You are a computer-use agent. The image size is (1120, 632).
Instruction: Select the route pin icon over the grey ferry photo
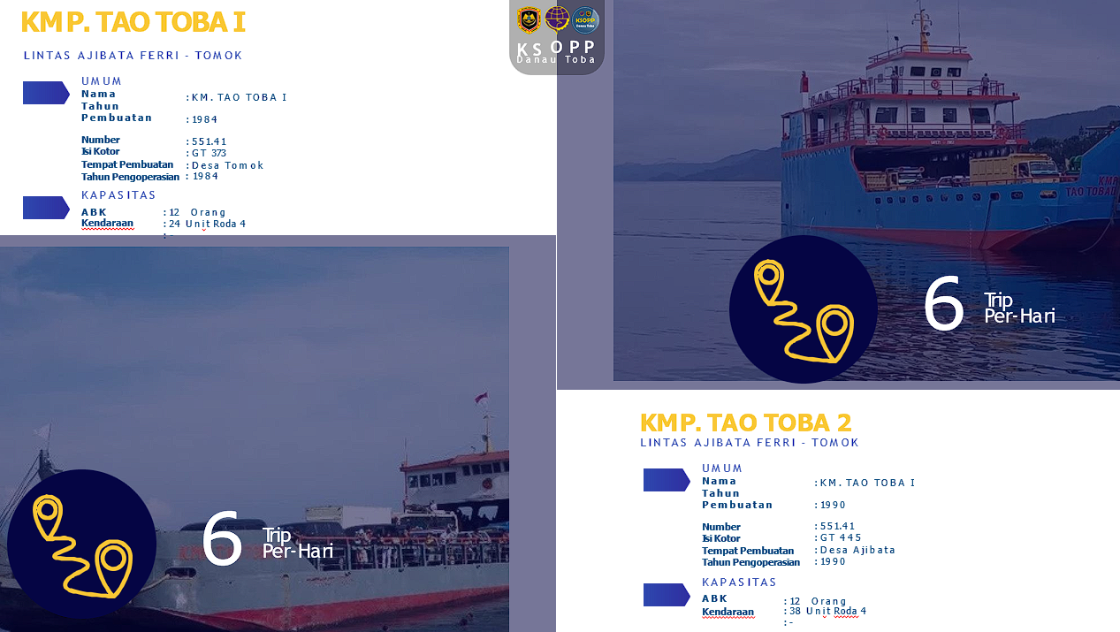point(81,544)
